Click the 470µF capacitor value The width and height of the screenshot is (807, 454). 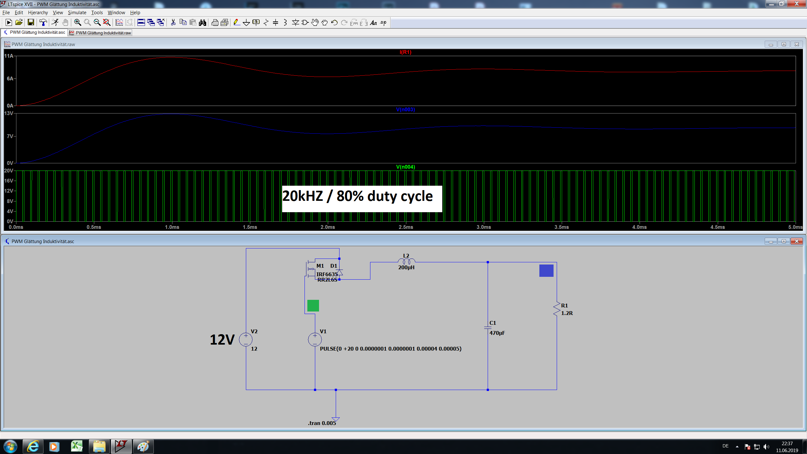click(497, 333)
